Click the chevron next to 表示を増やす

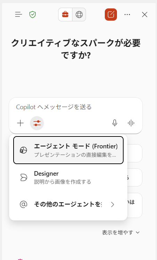point(138,233)
